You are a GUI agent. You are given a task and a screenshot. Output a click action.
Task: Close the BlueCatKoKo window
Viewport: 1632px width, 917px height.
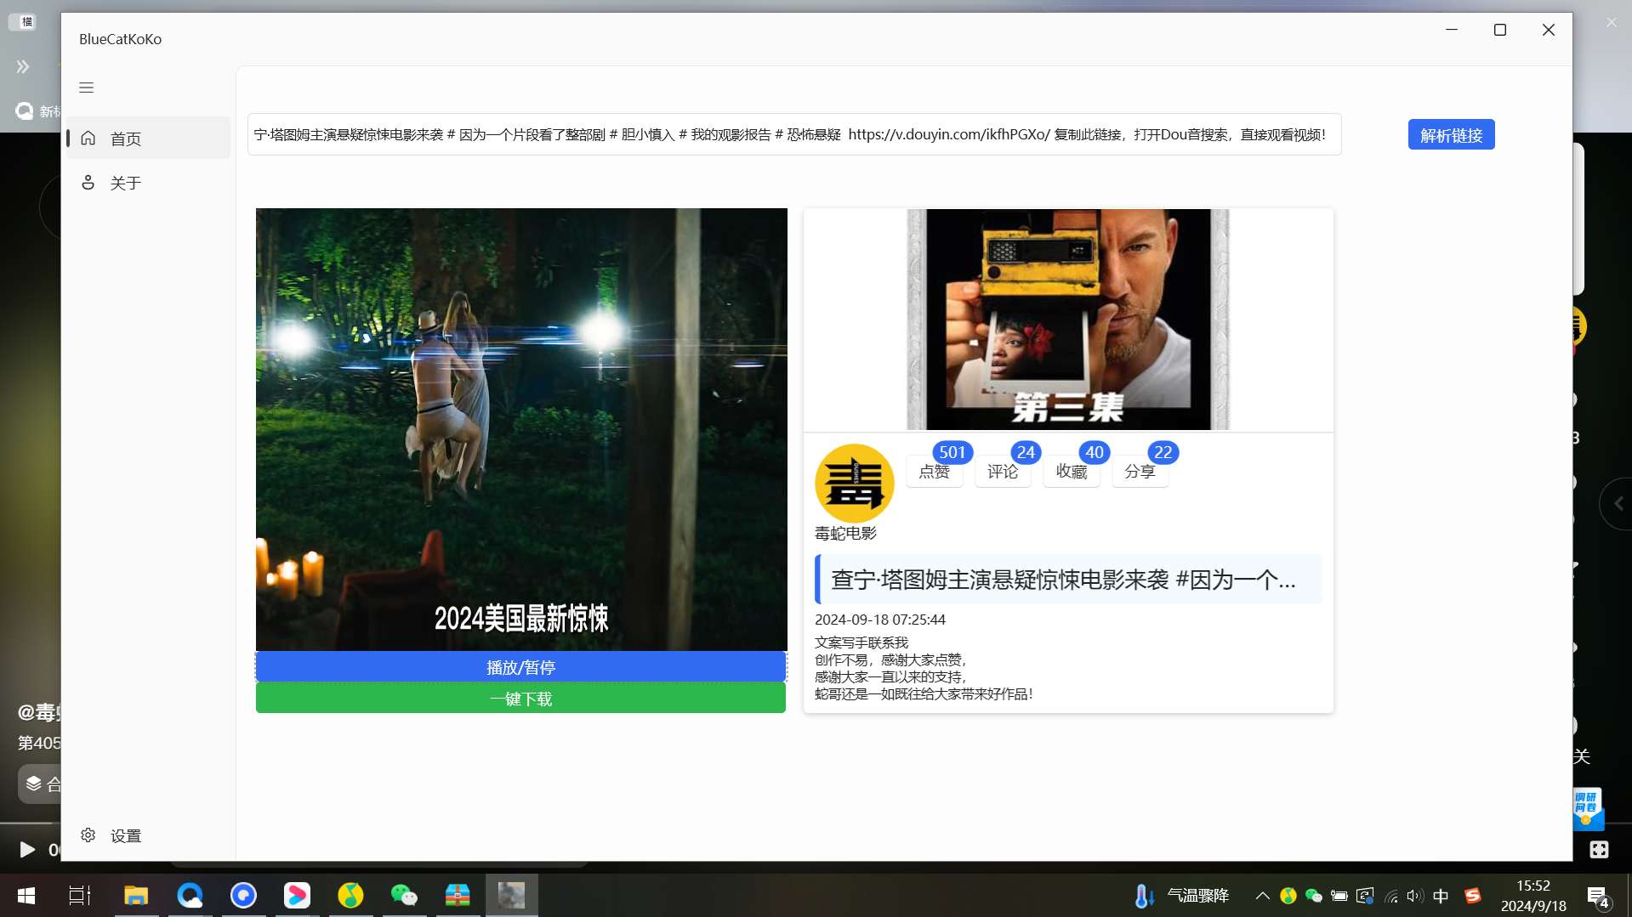tap(1549, 30)
